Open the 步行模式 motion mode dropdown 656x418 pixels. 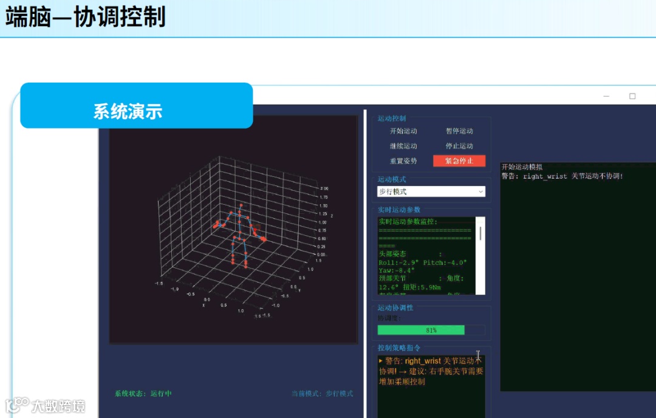[x=431, y=191]
